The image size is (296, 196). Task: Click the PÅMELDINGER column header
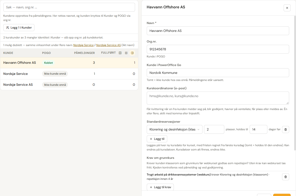point(84,53)
